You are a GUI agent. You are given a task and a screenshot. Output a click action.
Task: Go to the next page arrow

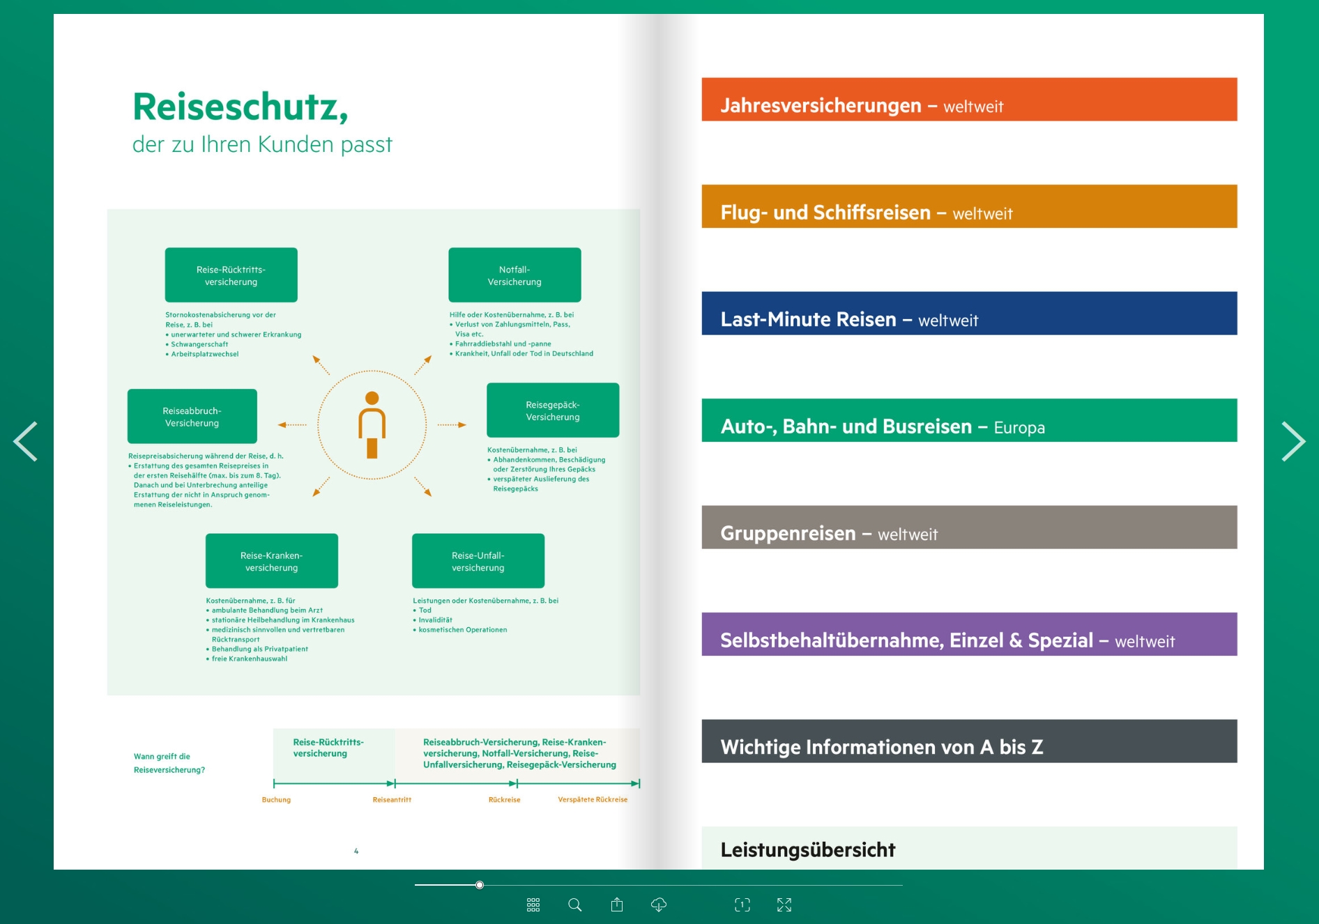1293,441
